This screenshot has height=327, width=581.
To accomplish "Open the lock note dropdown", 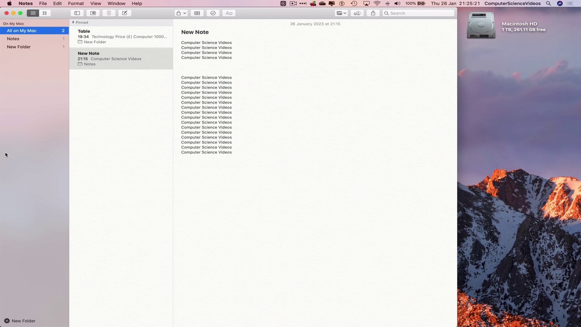I will pyautogui.click(x=181, y=13).
